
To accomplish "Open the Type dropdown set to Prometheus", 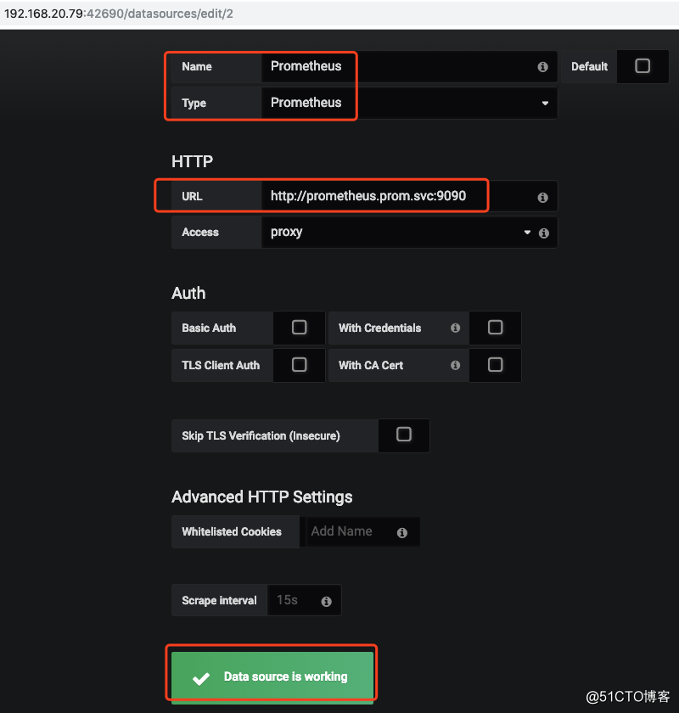I will click(x=409, y=103).
